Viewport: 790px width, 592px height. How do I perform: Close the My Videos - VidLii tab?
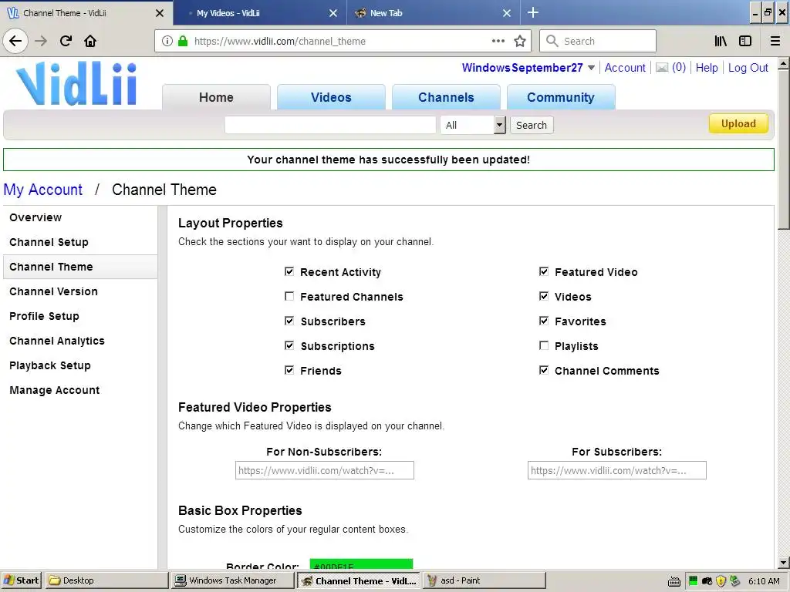333,13
